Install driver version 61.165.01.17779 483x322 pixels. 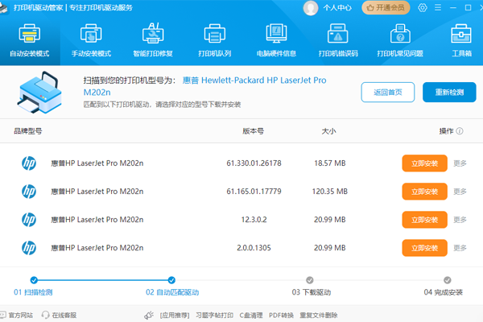[424, 192]
